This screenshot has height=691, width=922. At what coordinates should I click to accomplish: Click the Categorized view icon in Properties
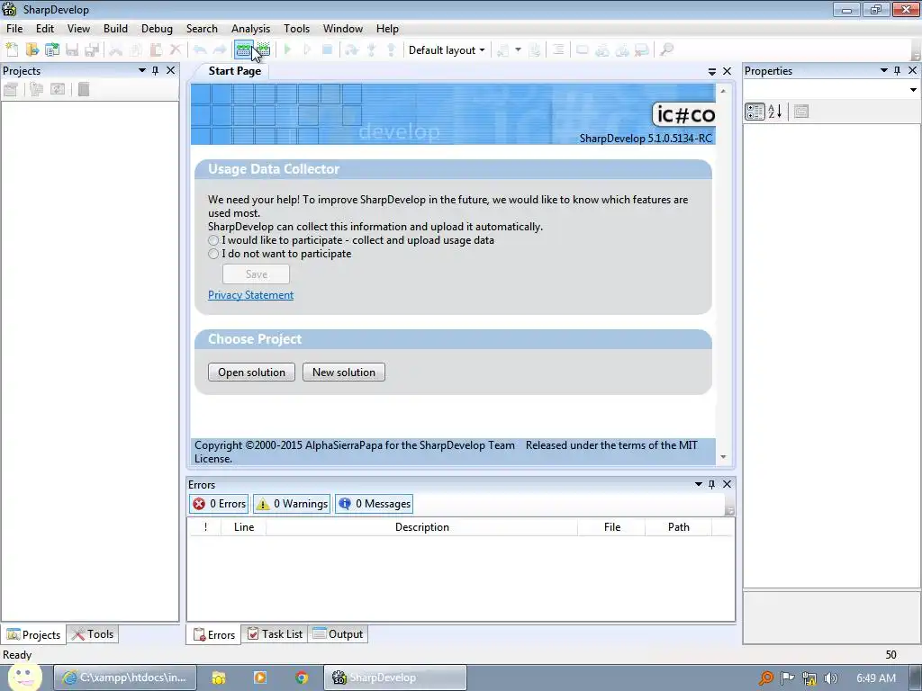[755, 111]
